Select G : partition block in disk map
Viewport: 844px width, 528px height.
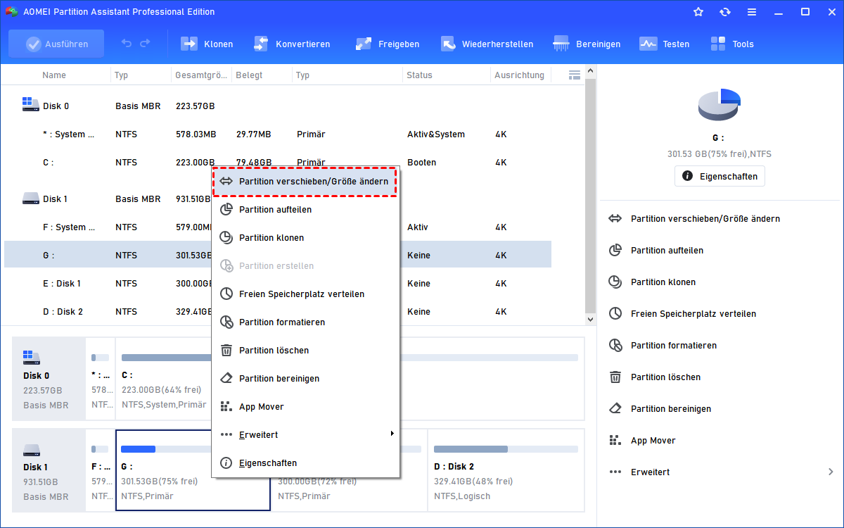(x=193, y=470)
